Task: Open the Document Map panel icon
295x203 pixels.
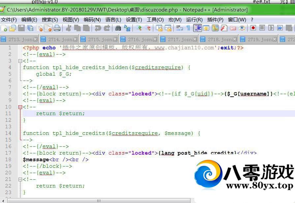Action: (215, 28)
